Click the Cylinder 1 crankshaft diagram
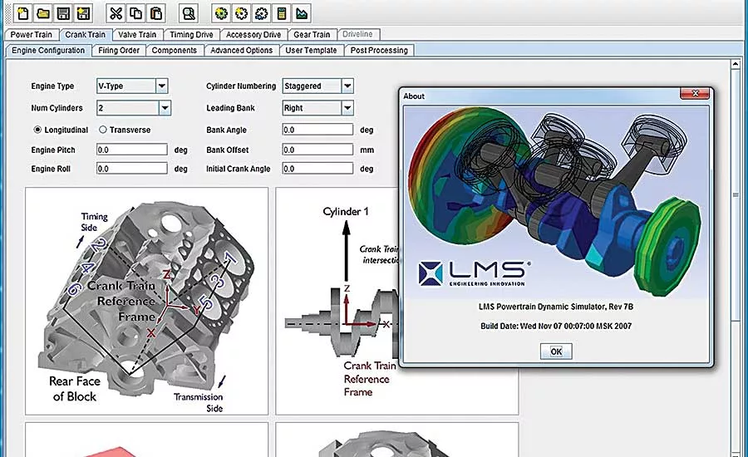748x457 pixels. click(337, 301)
